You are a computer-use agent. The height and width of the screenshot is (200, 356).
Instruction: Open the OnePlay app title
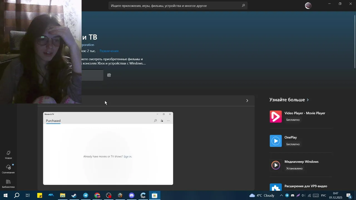(x=291, y=137)
